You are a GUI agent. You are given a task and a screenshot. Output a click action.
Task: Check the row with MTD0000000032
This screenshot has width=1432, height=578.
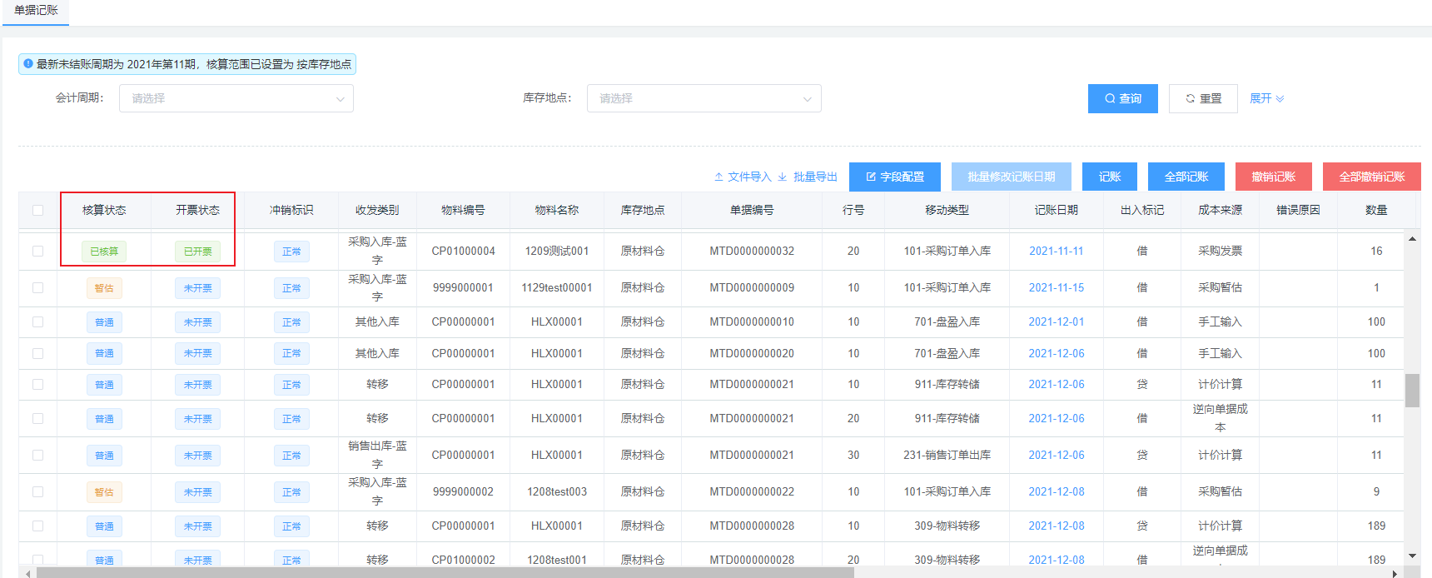tap(37, 251)
